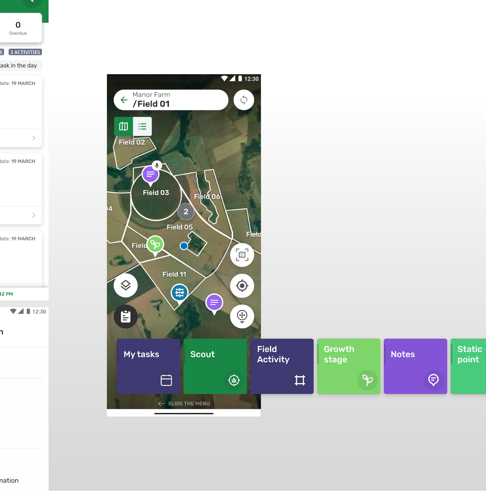This screenshot has width=486, height=491.
Task: Switch to list view toggle
Action: point(142,126)
